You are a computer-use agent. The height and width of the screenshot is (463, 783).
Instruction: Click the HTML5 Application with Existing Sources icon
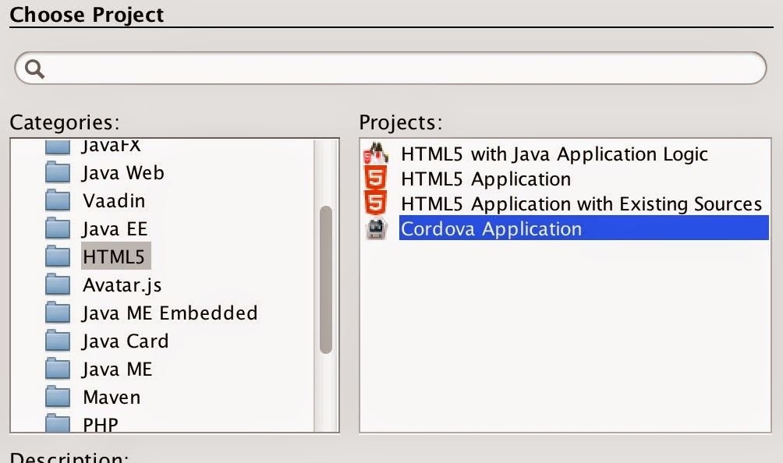tap(376, 203)
